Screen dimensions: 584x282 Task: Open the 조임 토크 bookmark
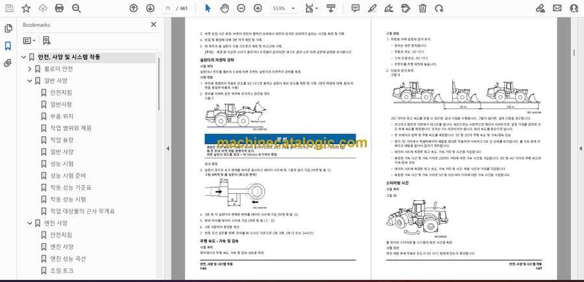point(62,270)
